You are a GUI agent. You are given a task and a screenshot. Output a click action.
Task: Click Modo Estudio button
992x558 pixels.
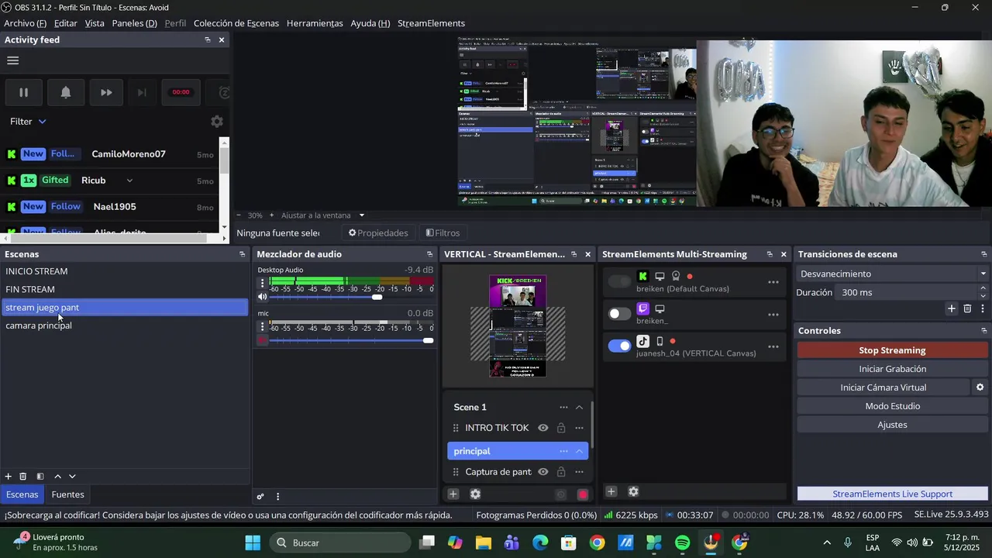[x=892, y=406]
